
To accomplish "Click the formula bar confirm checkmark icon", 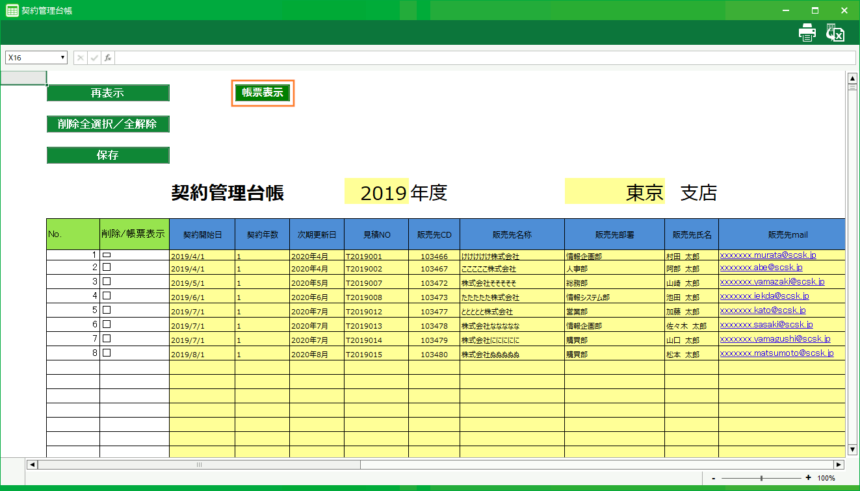I will [x=94, y=58].
